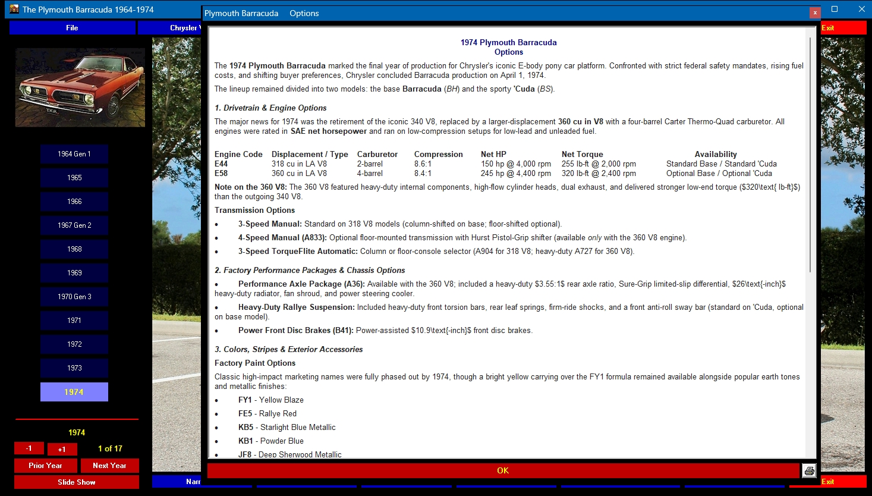The image size is (872, 496).
Task: Click the printer icon beside OK
Action: point(809,471)
